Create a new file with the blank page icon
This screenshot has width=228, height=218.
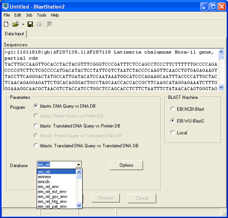pyautogui.click(x=6, y=24)
